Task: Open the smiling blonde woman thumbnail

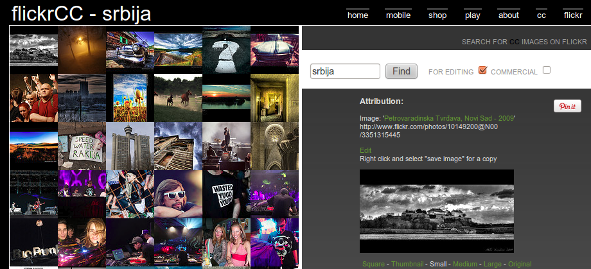Action: (x=82, y=242)
